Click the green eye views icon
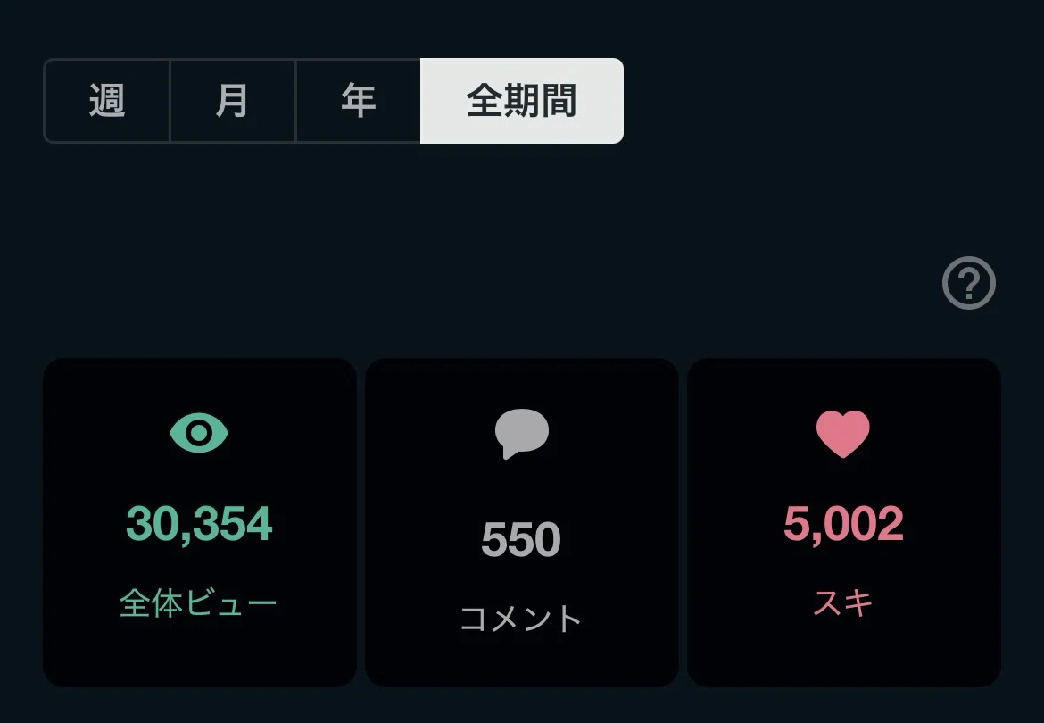 tap(199, 433)
